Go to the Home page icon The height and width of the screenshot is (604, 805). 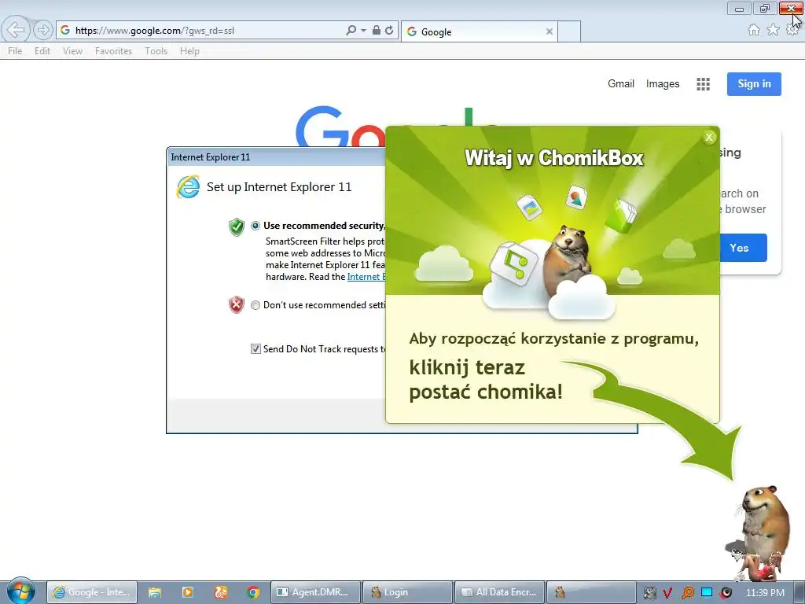[x=754, y=30]
